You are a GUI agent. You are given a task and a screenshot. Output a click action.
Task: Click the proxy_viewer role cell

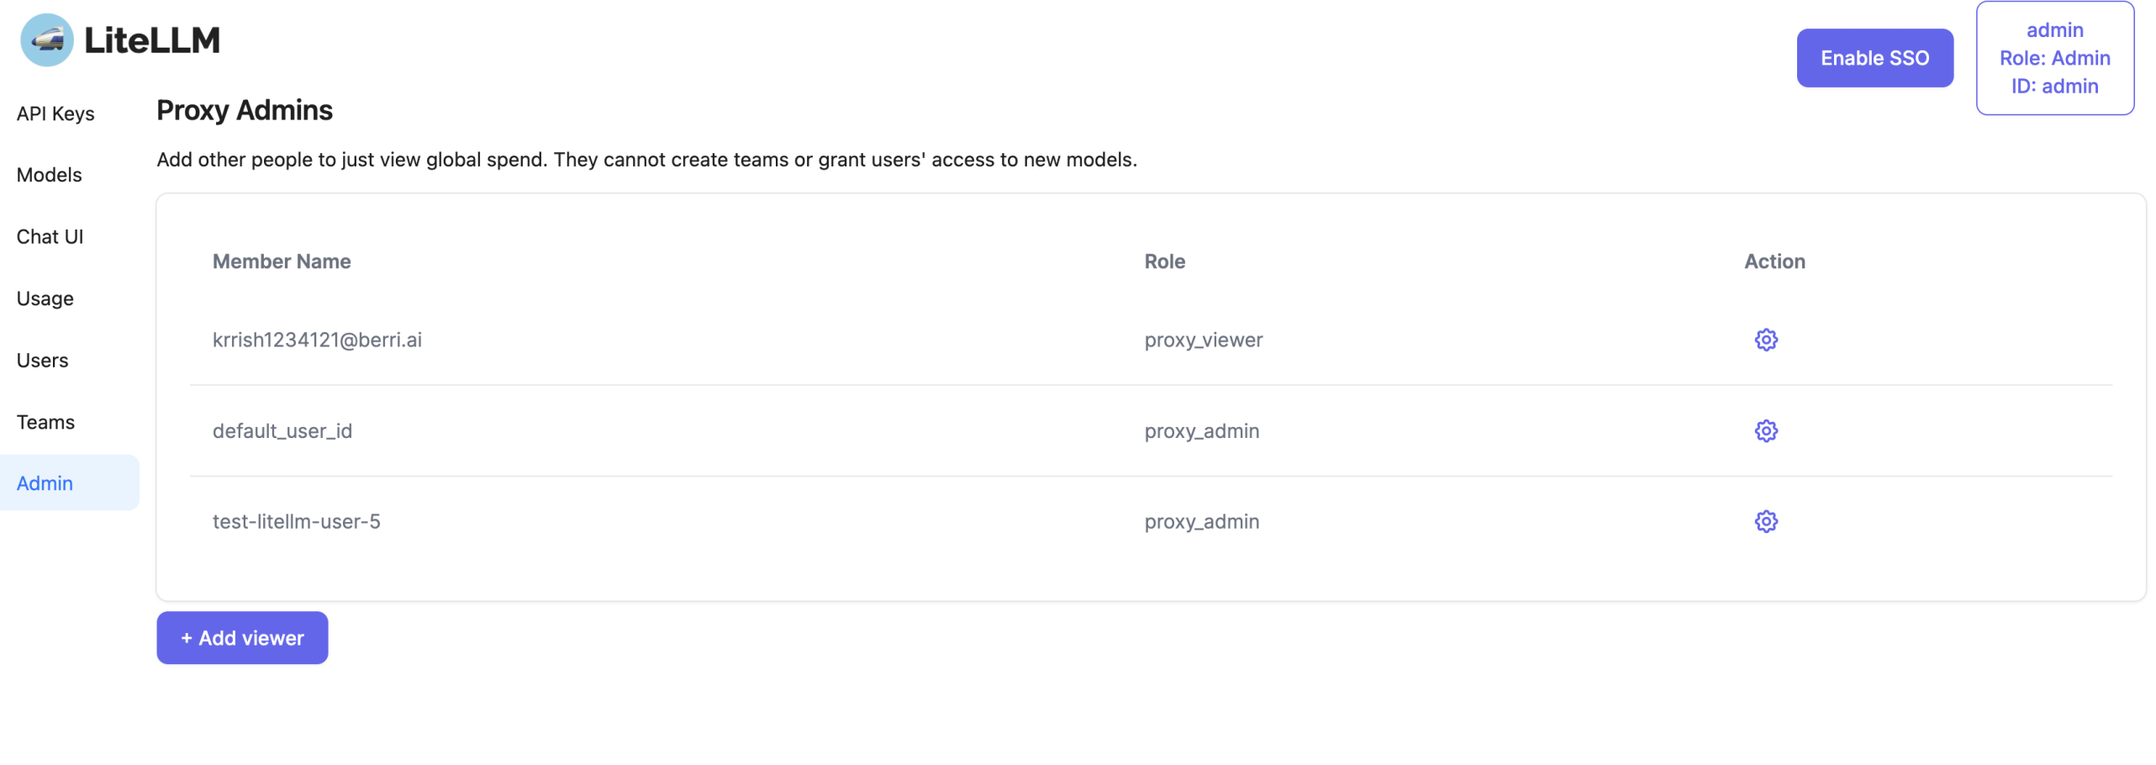[1203, 340]
